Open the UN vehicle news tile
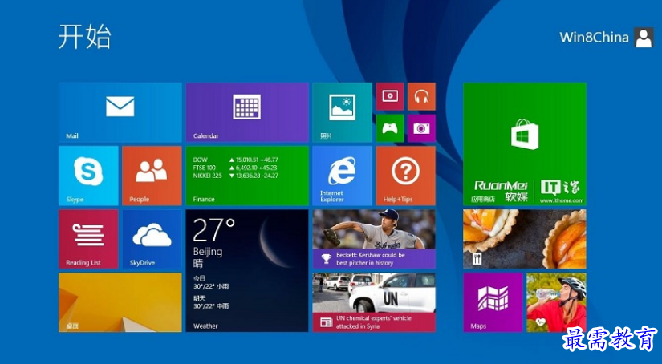 pos(374,302)
